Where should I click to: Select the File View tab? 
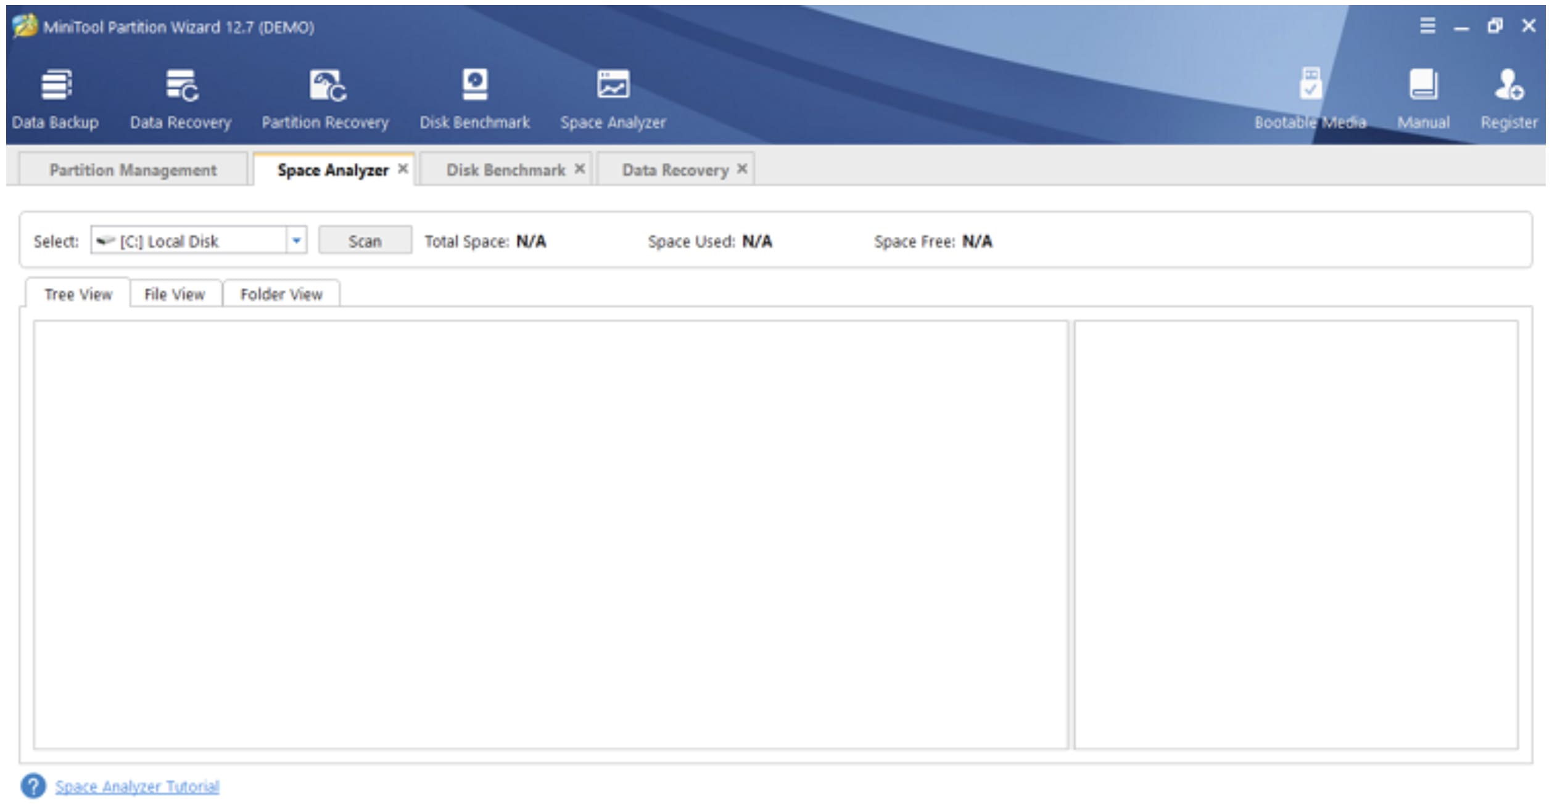175,294
